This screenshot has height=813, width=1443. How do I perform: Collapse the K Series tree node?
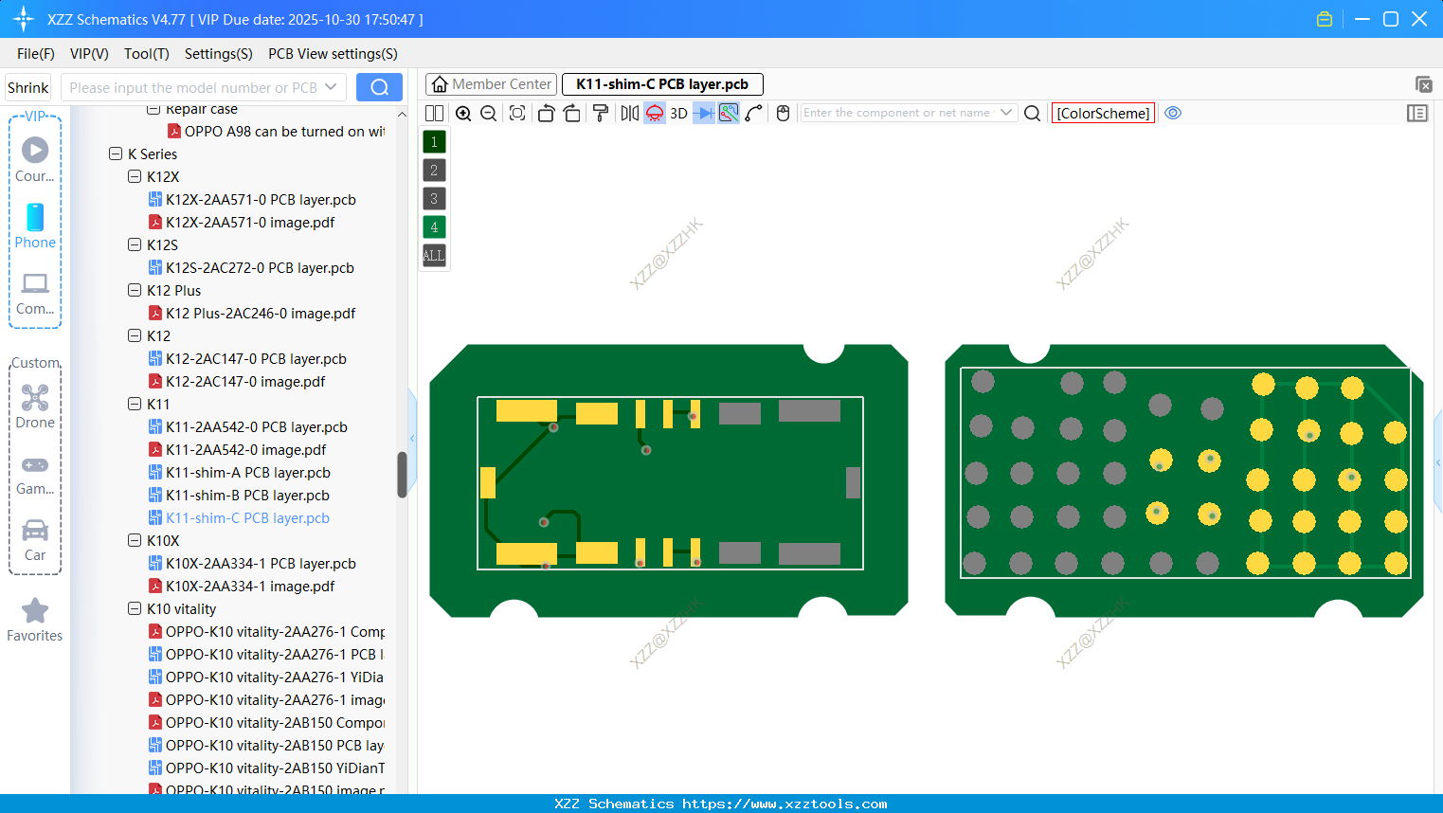pos(117,154)
